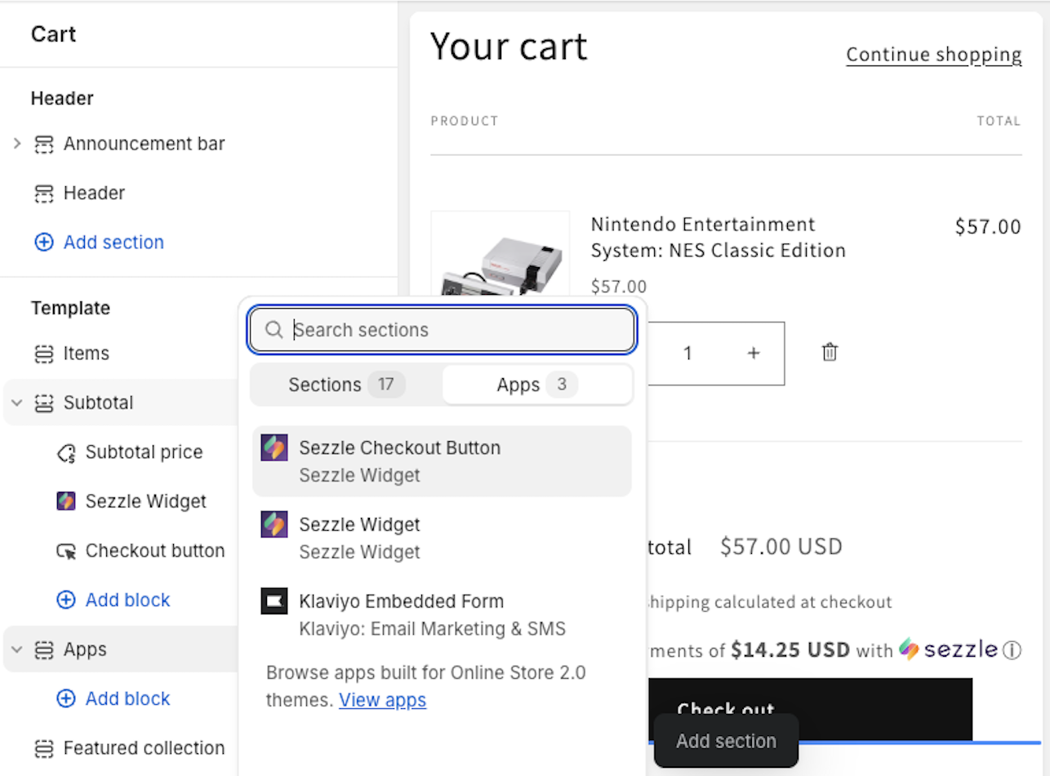The width and height of the screenshot is (1050, 776).
Task: Click the Nintendo Entertainment System product title
Action: coord(719,238)
